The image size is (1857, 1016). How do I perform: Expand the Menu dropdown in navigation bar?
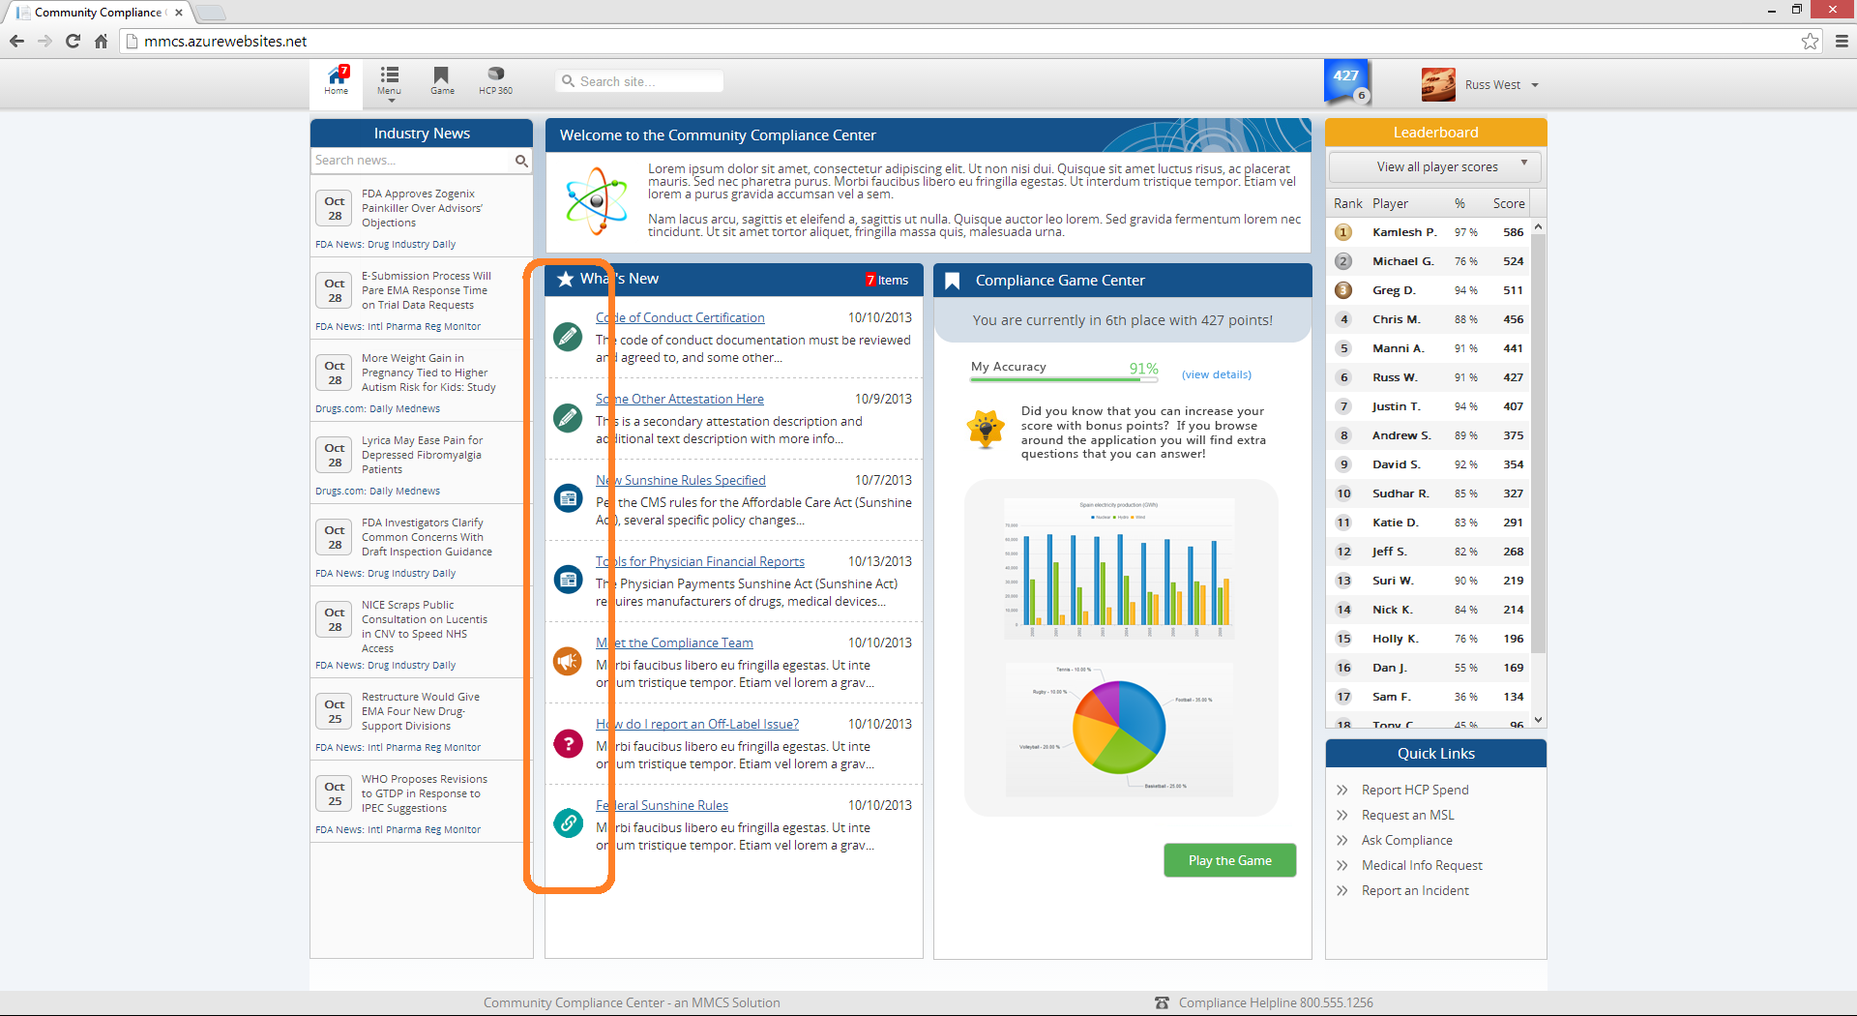tap(389, 81)
